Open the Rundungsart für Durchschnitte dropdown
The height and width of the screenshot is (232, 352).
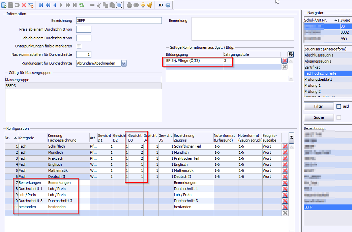[x=124, y=63]
